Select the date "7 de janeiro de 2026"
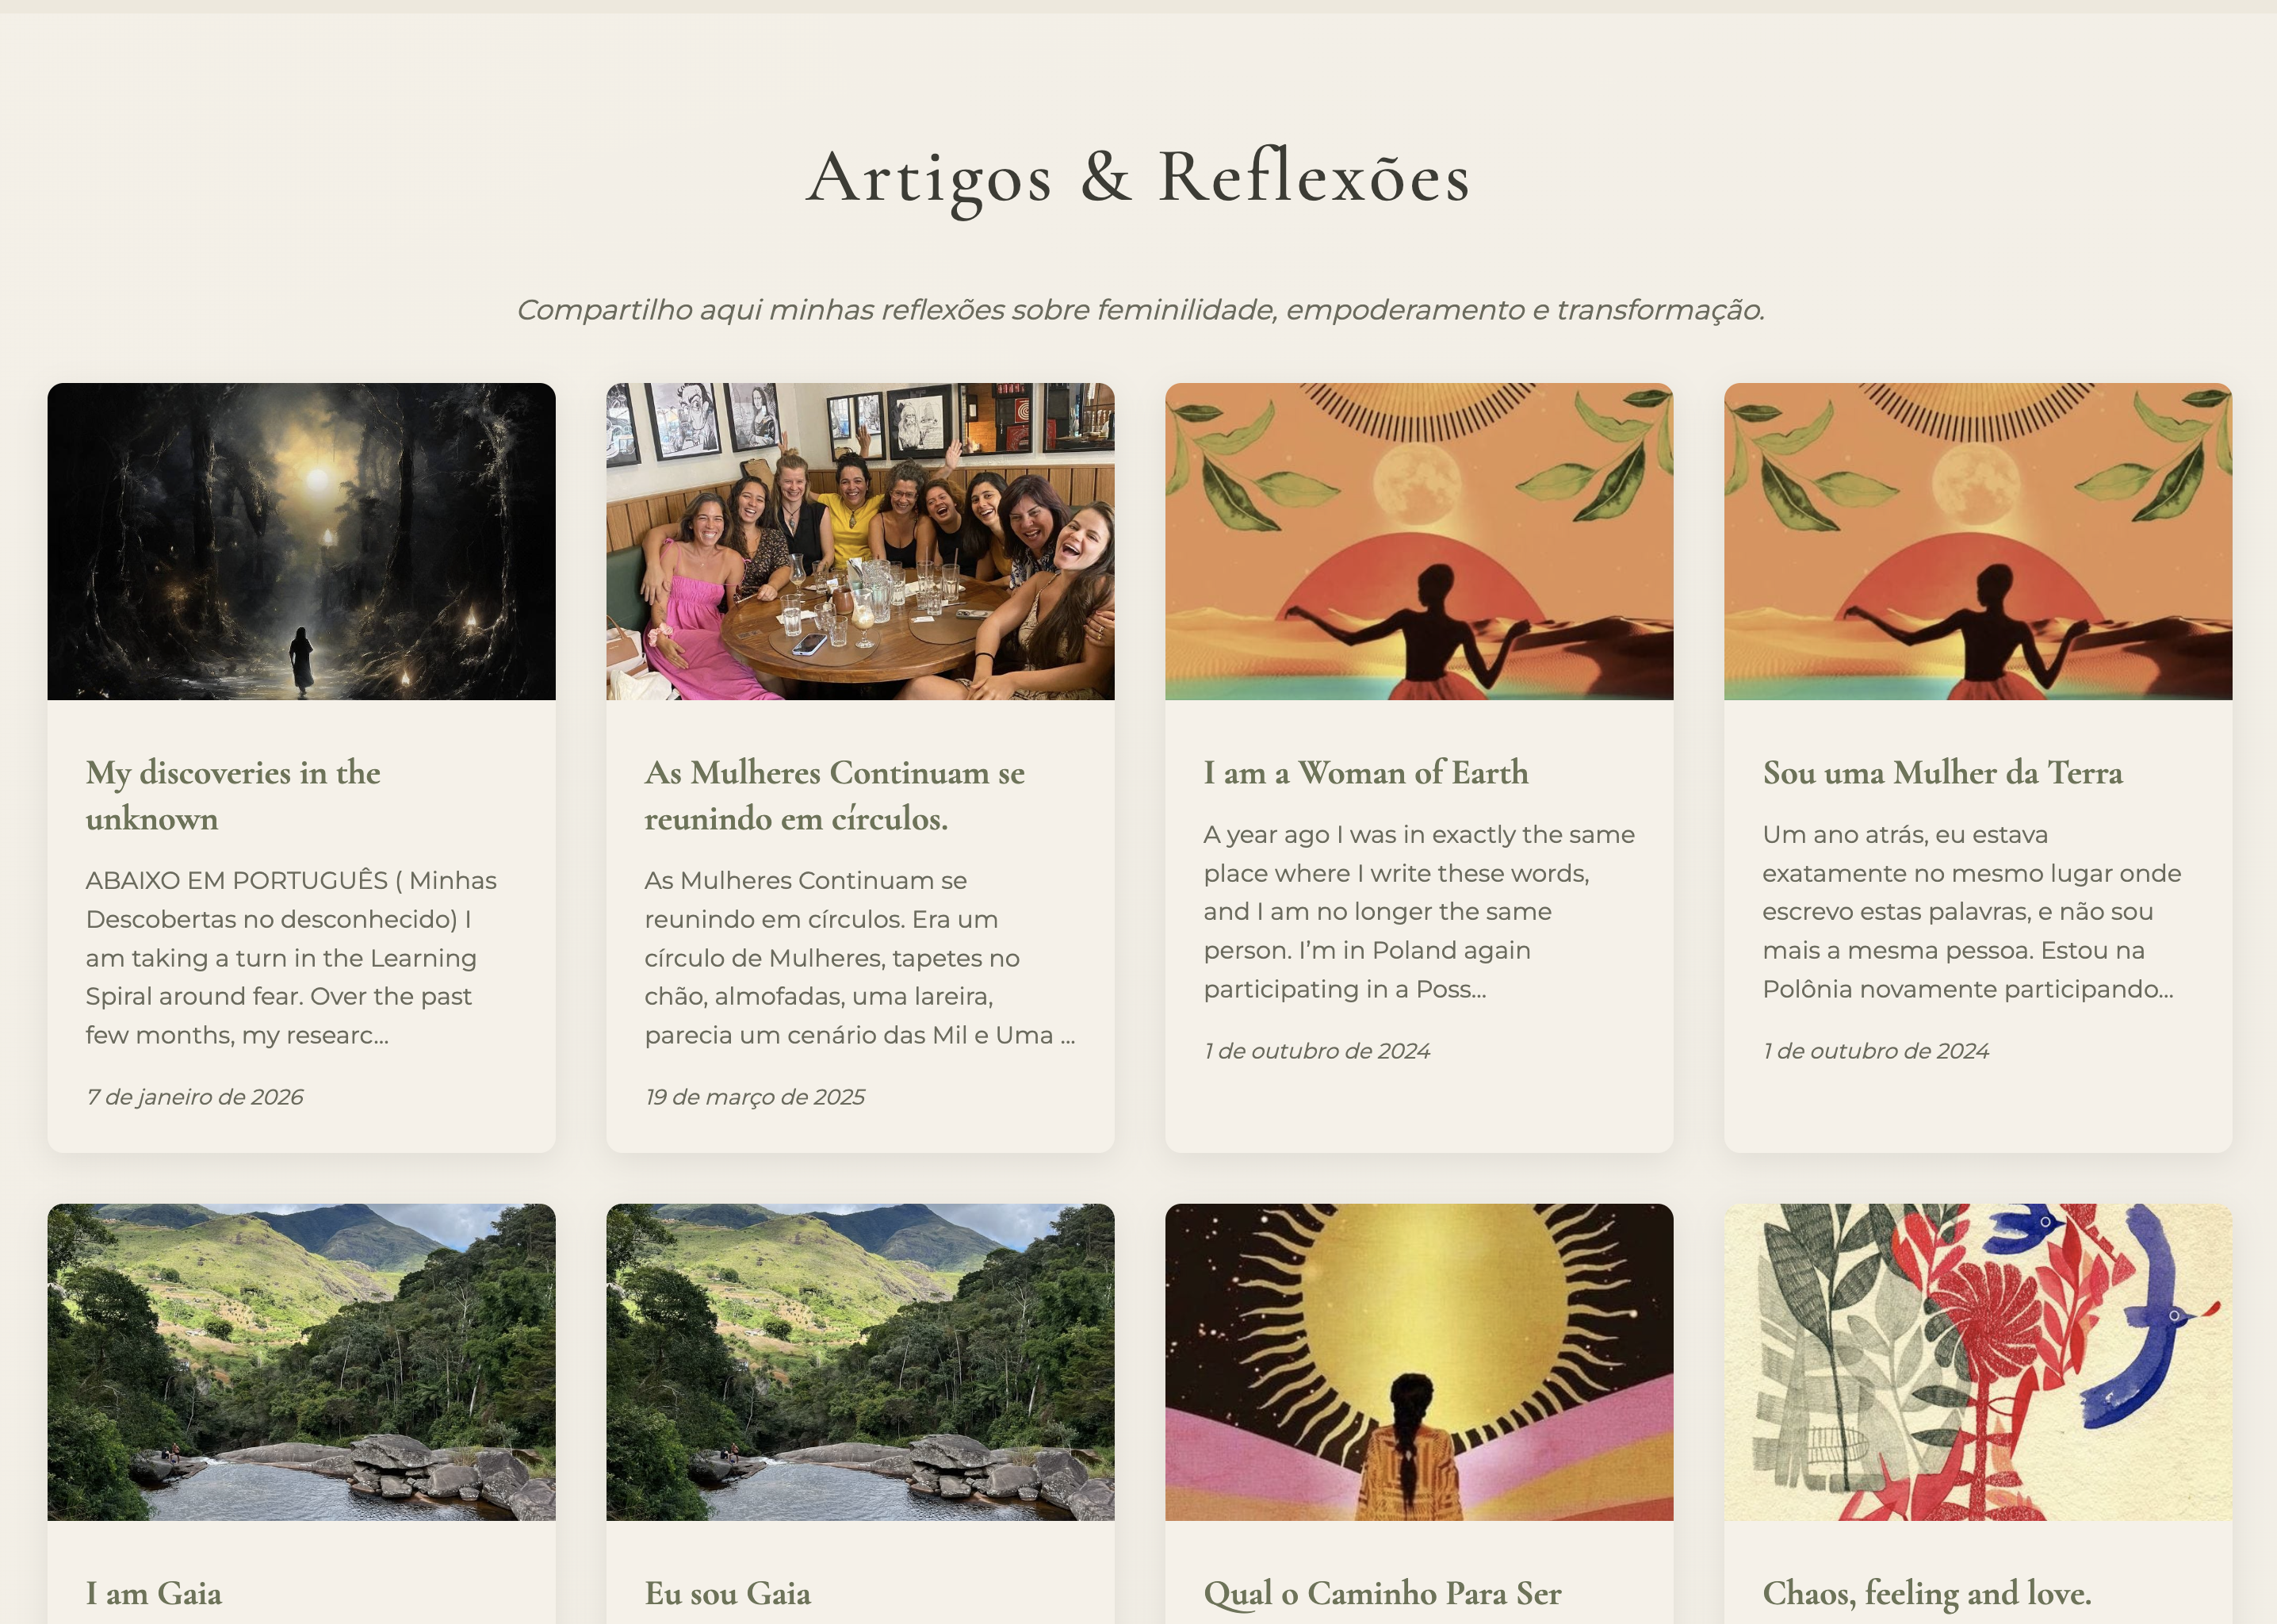 pyautogui.click(x=195, y=1095)
